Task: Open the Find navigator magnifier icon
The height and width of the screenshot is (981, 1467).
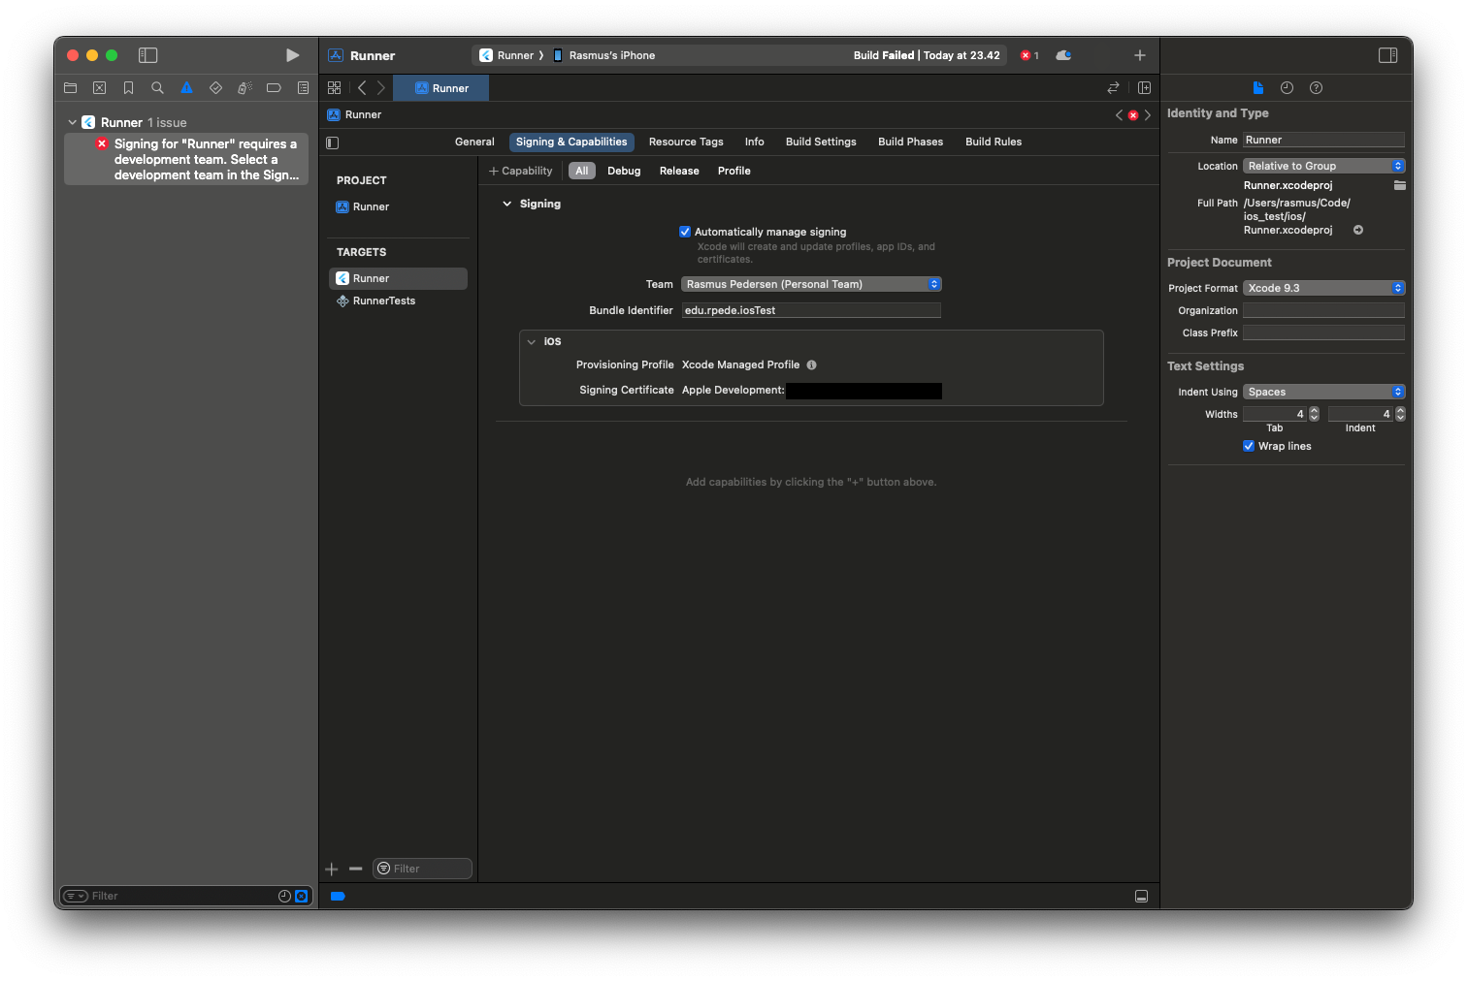Action: coord(157,87)
